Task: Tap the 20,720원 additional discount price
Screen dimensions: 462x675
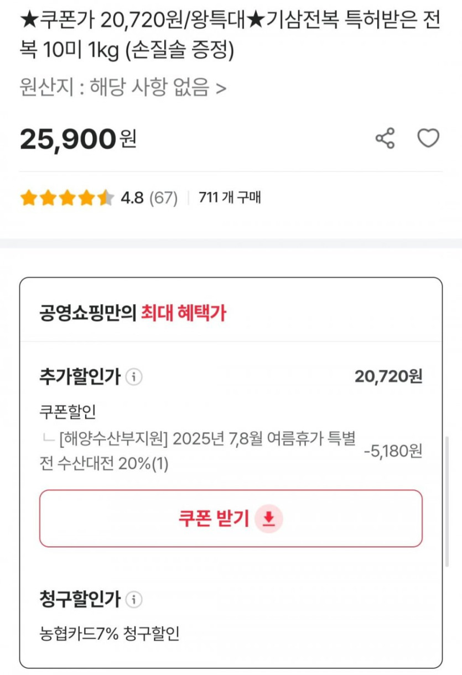Action: tap(388, 377)
